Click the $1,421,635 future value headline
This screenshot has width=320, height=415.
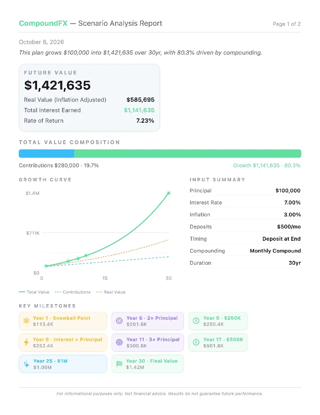(x=58, y=85)
